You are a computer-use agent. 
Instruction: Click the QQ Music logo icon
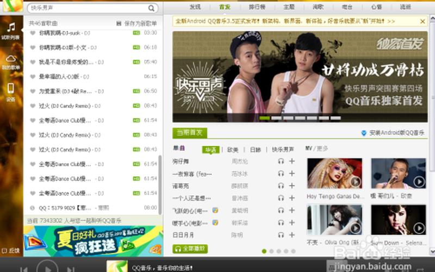pos(13,5)
